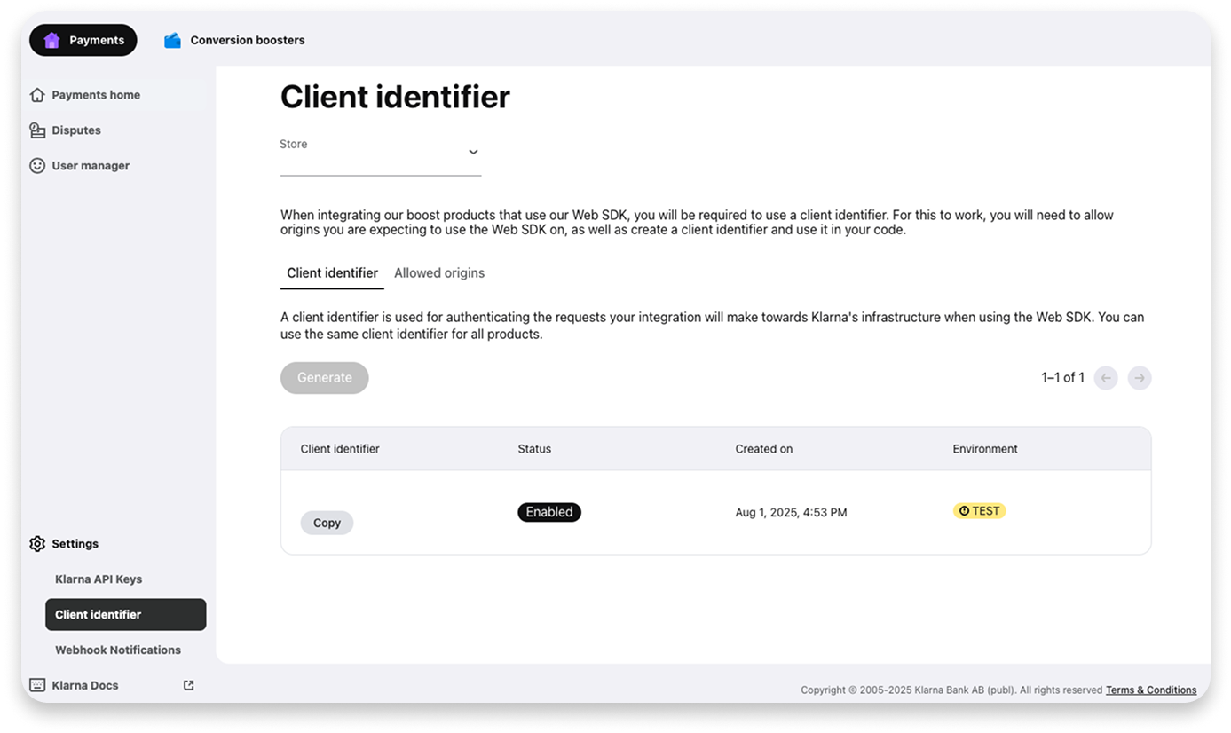
Task: Copy the client identifier
Action: pyautogui.click(x=327, y=523)
